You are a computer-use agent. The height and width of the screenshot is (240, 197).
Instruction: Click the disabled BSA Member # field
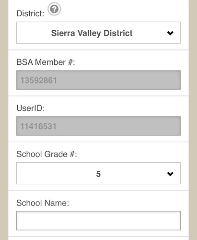pyautogui.click(x=98, y=80)
